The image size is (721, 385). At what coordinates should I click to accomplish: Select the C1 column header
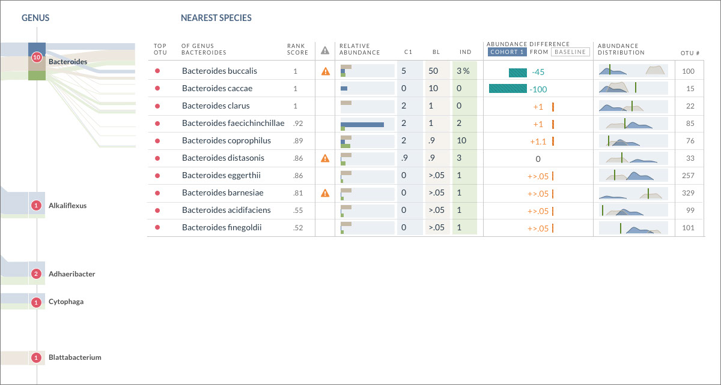tap(409, 53)
